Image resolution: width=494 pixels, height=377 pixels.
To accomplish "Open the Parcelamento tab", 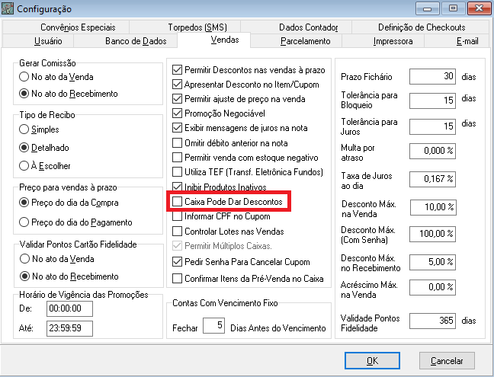I will tap(296, 41).
